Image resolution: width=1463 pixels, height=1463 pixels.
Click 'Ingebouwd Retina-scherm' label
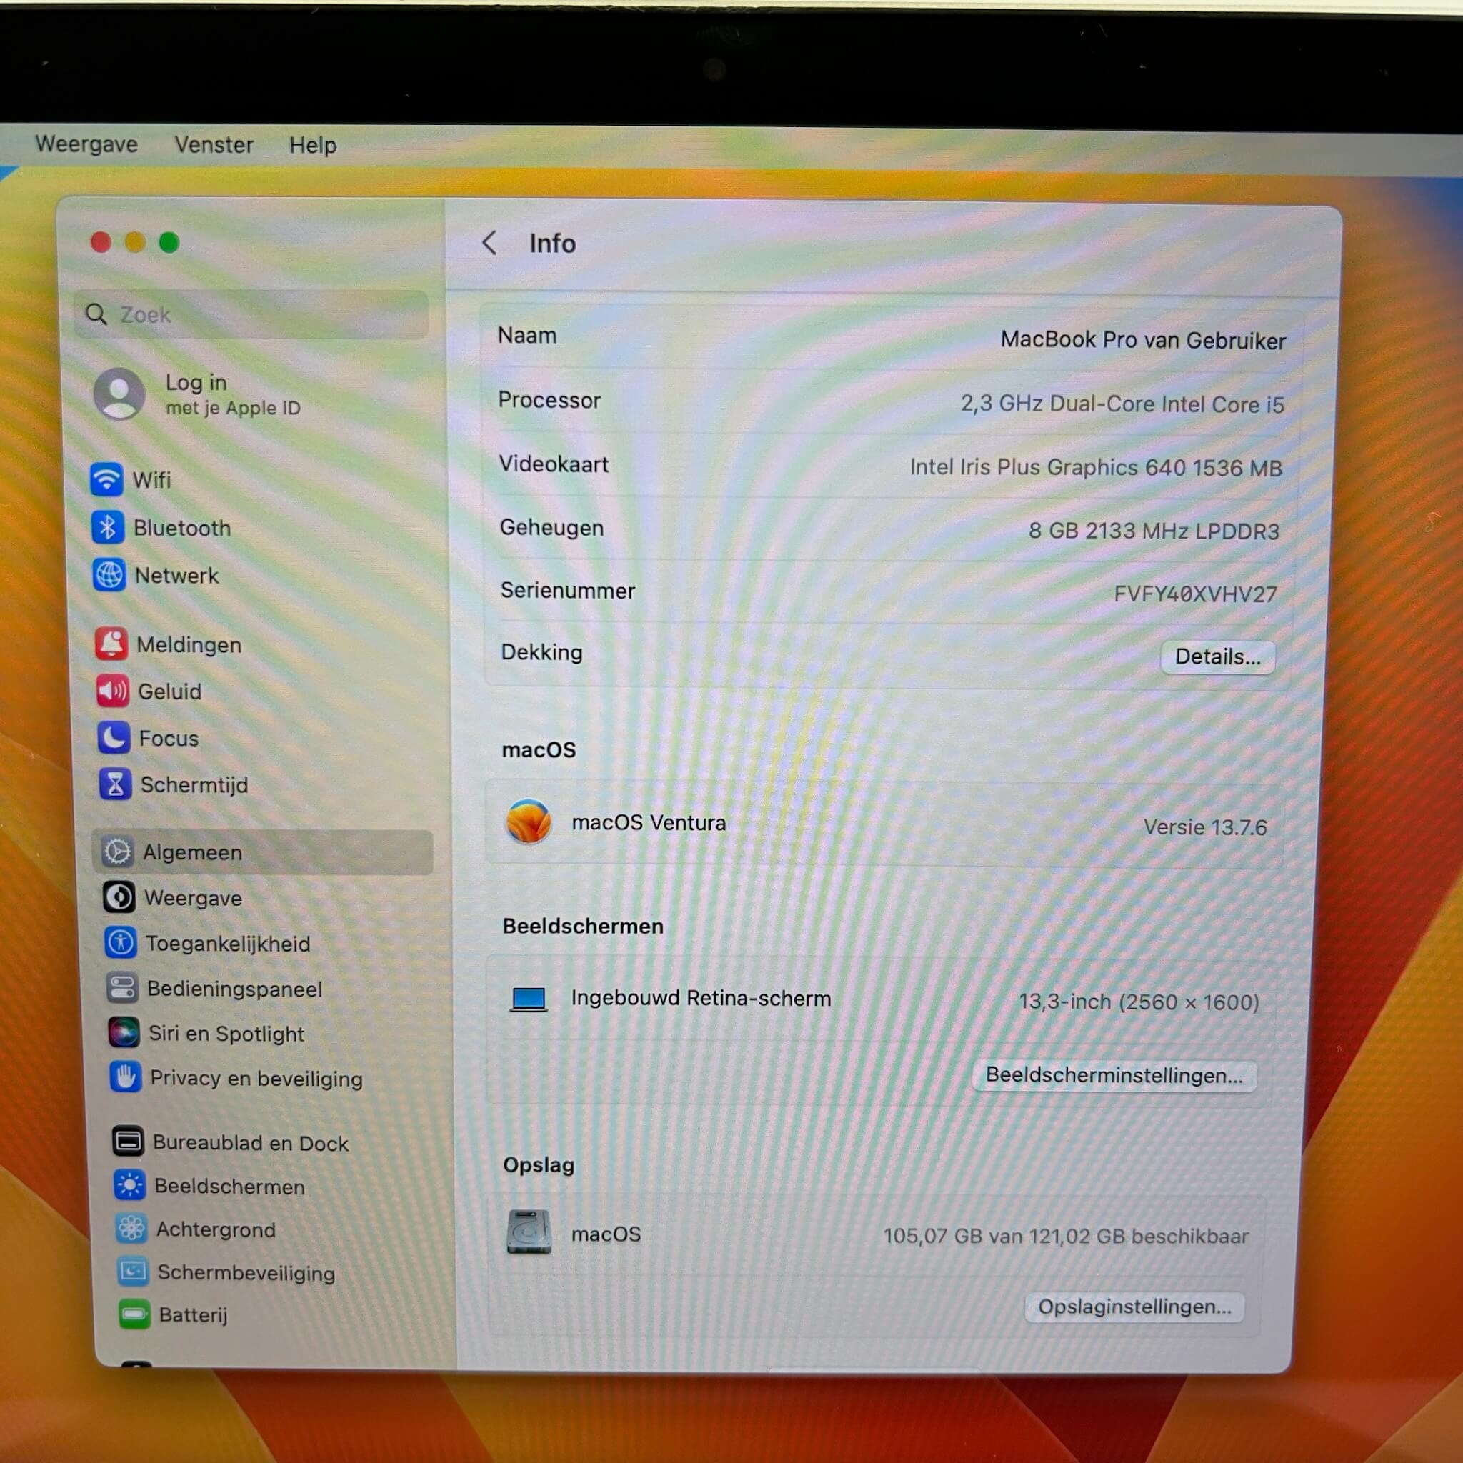pyautogui.click(x=701, y=998)
